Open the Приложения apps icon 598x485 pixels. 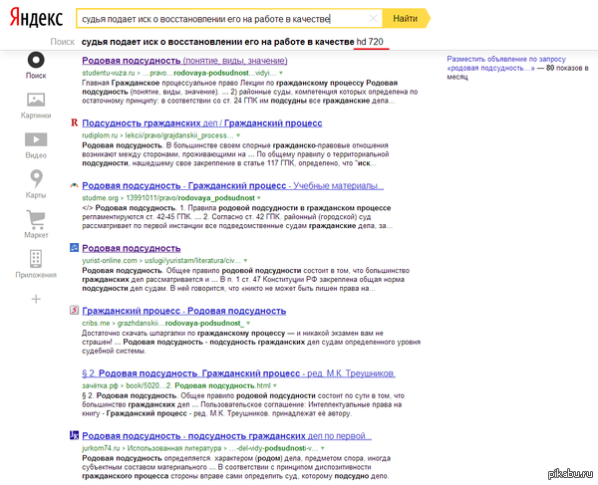(x=36, y=259)
